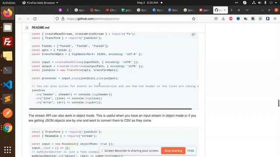
Task: Click the green N extension icon
Action: click(x=260, y=19)
